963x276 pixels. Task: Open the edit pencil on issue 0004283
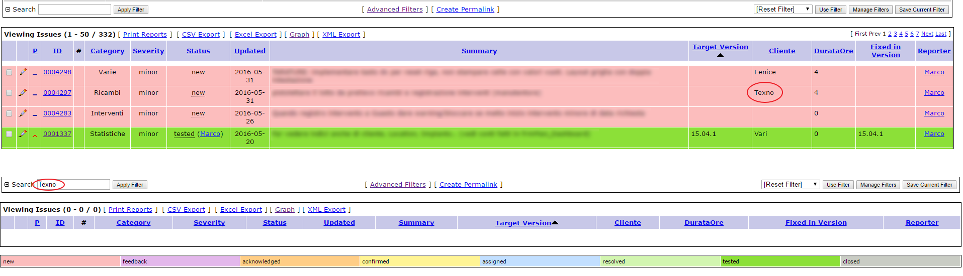point(23,113)
